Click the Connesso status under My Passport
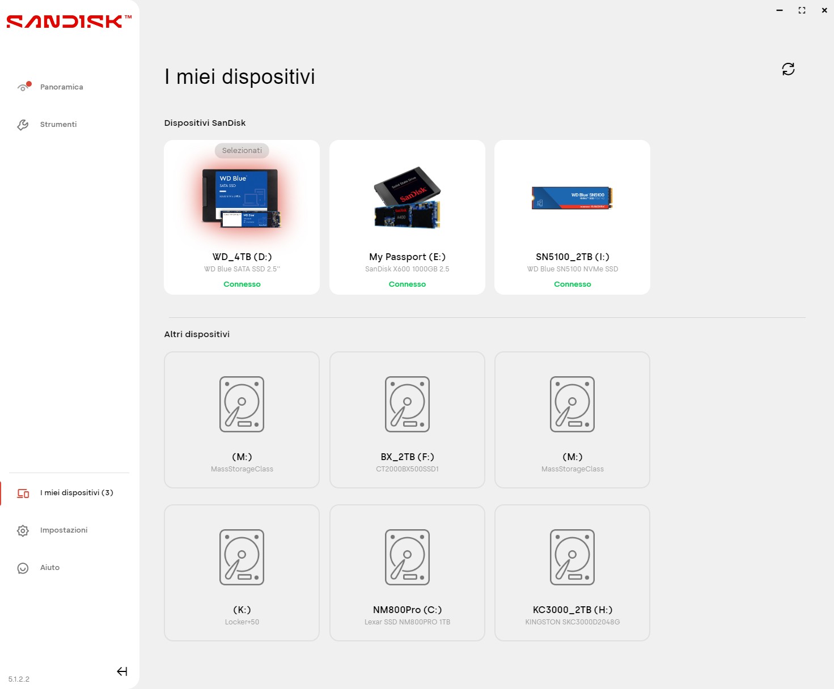 (407, 284)
